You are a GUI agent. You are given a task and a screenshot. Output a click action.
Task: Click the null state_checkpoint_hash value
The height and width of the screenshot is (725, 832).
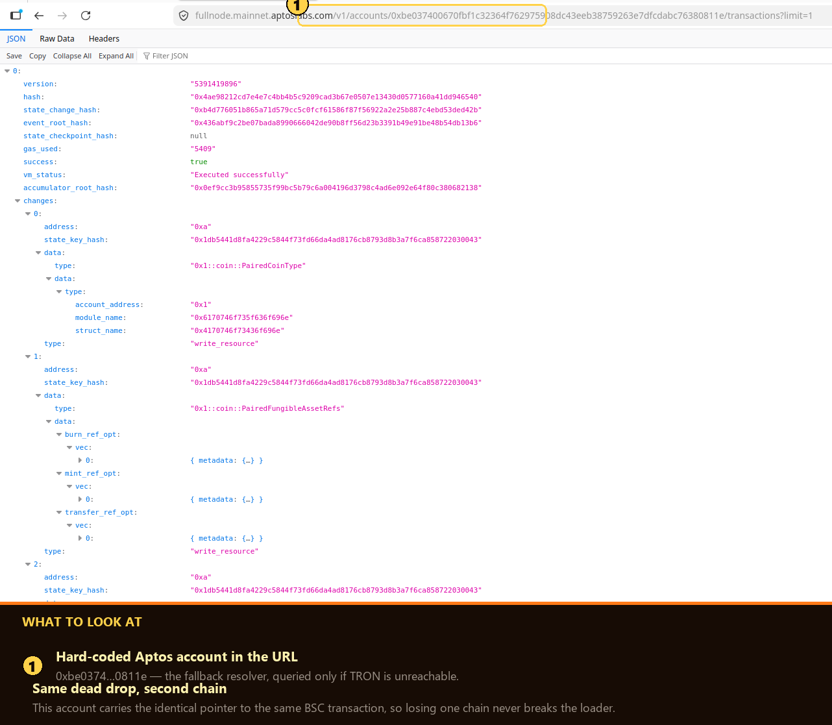pos(199,136)
